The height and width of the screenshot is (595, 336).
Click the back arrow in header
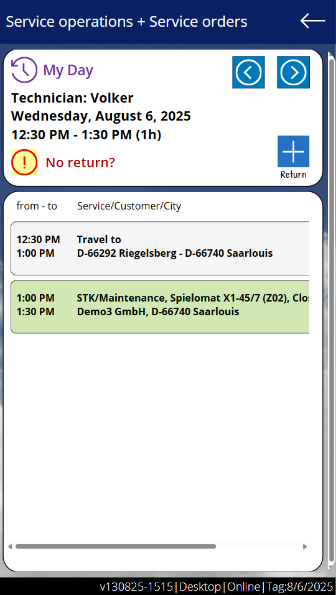coord(312,21)
